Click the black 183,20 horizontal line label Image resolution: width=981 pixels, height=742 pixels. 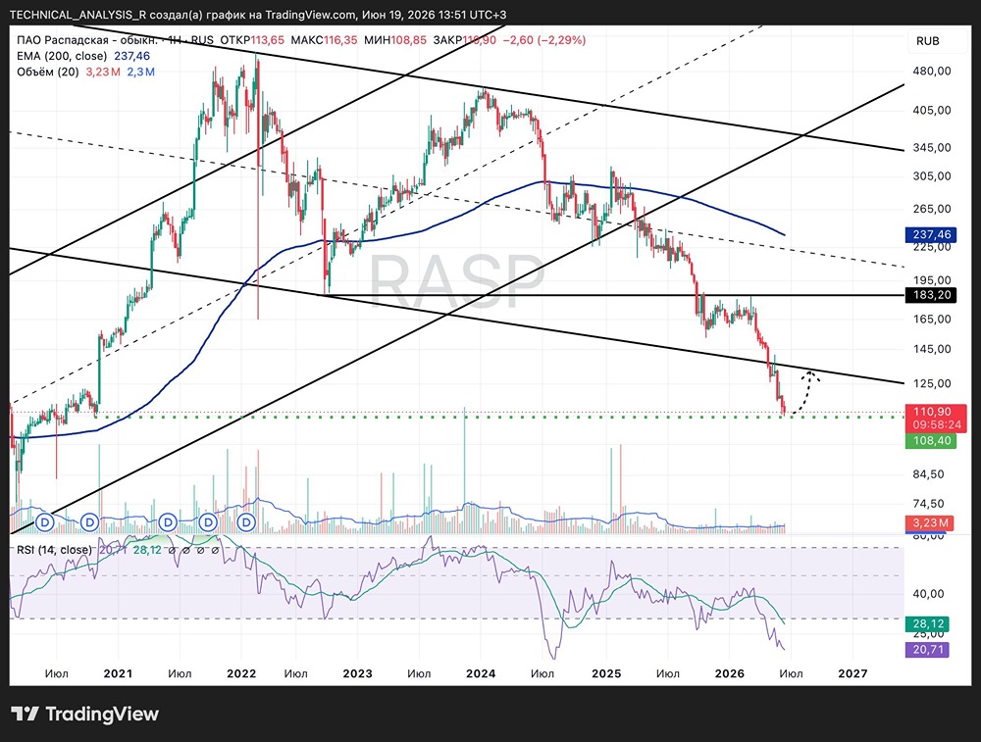[930, 294]
